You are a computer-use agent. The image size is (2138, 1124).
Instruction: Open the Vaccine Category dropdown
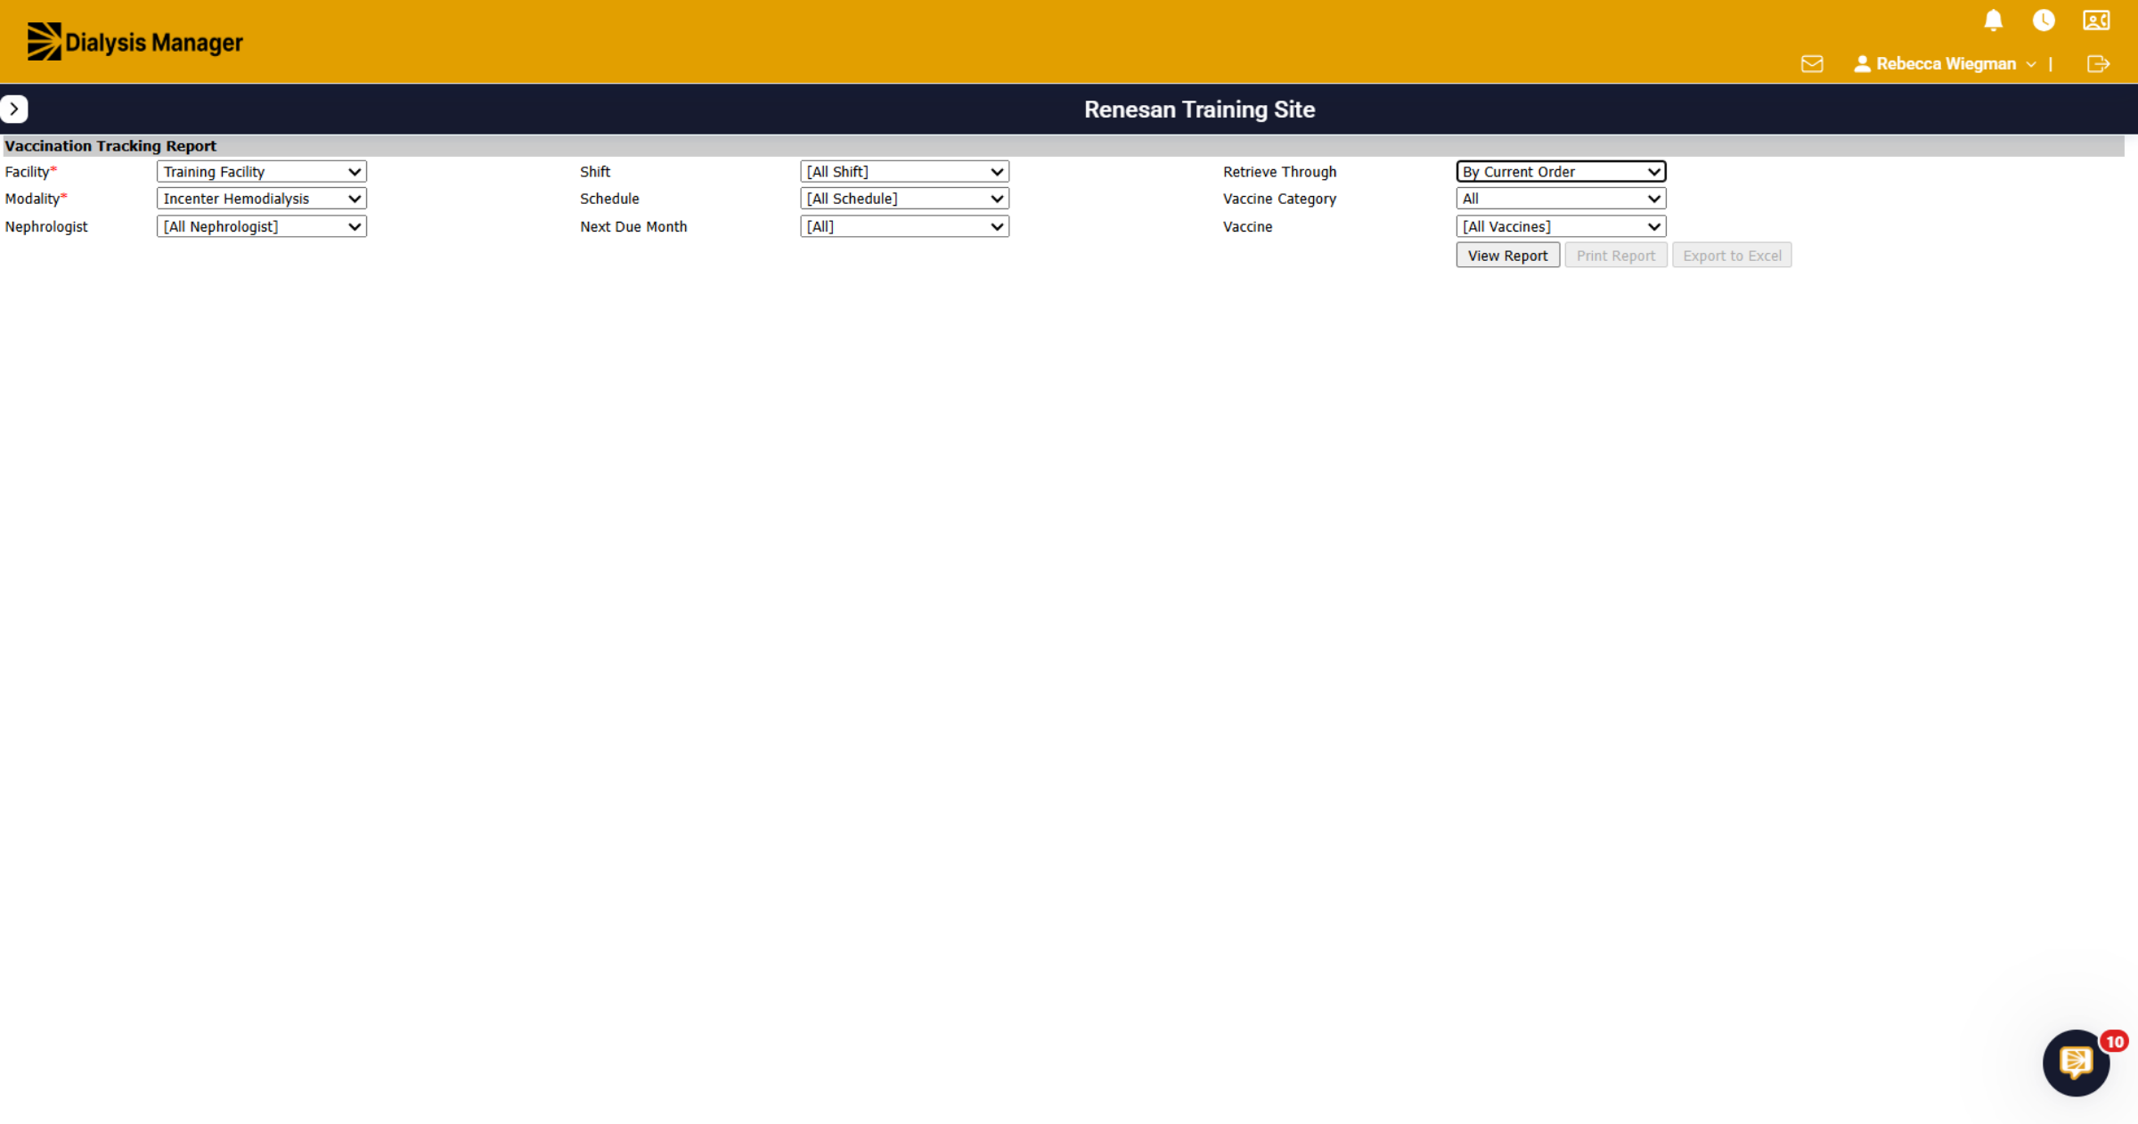tap(1562, 199)
